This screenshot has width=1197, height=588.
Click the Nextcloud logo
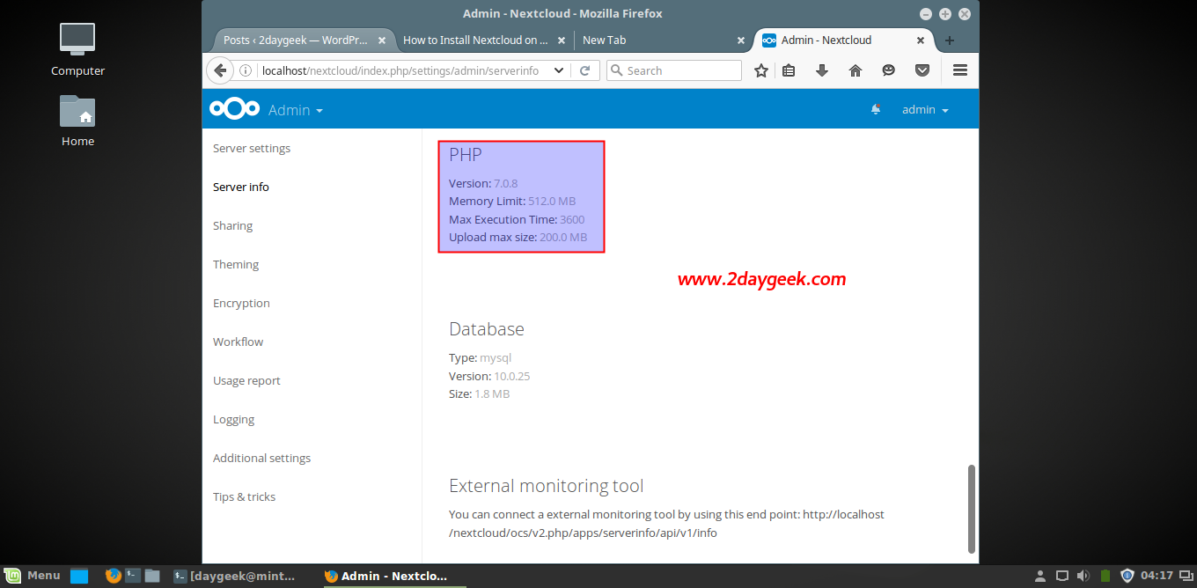pyautogui.click(x=234, y=109)
